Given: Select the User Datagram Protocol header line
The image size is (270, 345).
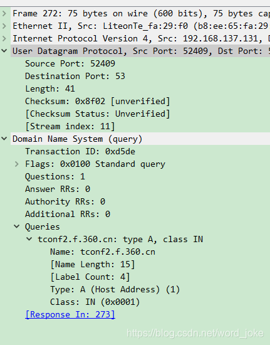Looking at the screenshot, I should (x=141, y=51).
